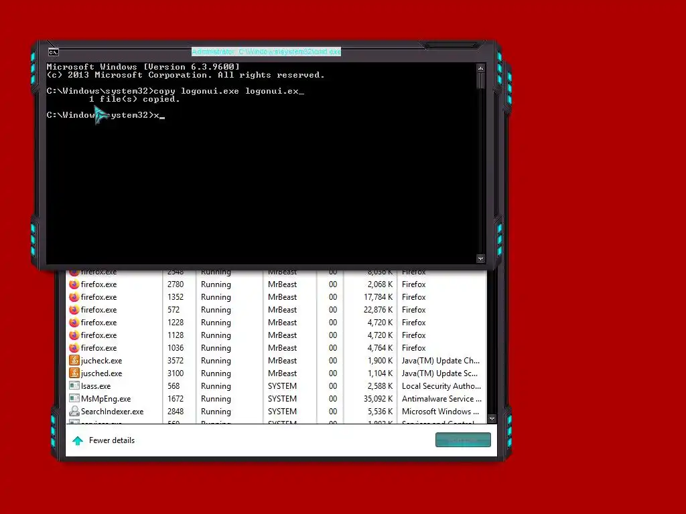686x514 pixels.
Task: Click the Firefox icon for PID 572
Action: [74, 309]
